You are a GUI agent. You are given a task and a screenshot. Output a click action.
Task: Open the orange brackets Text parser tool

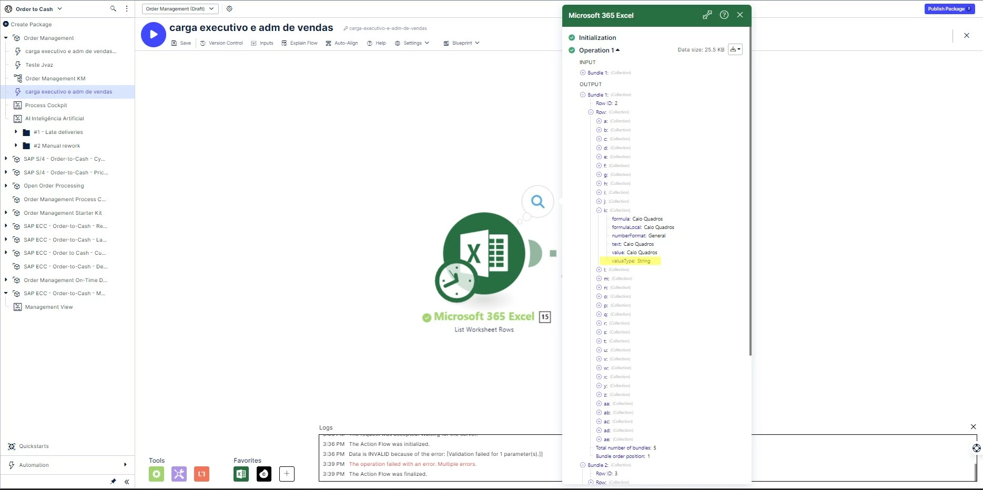tap(201, 474)
